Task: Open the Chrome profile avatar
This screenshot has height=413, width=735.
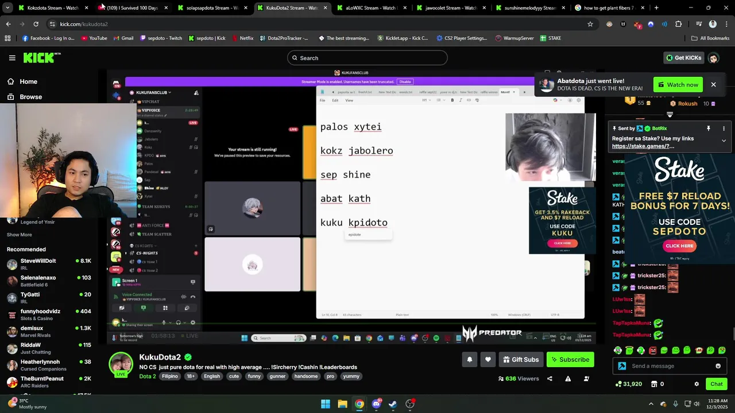Action: [x=713, y=24]
